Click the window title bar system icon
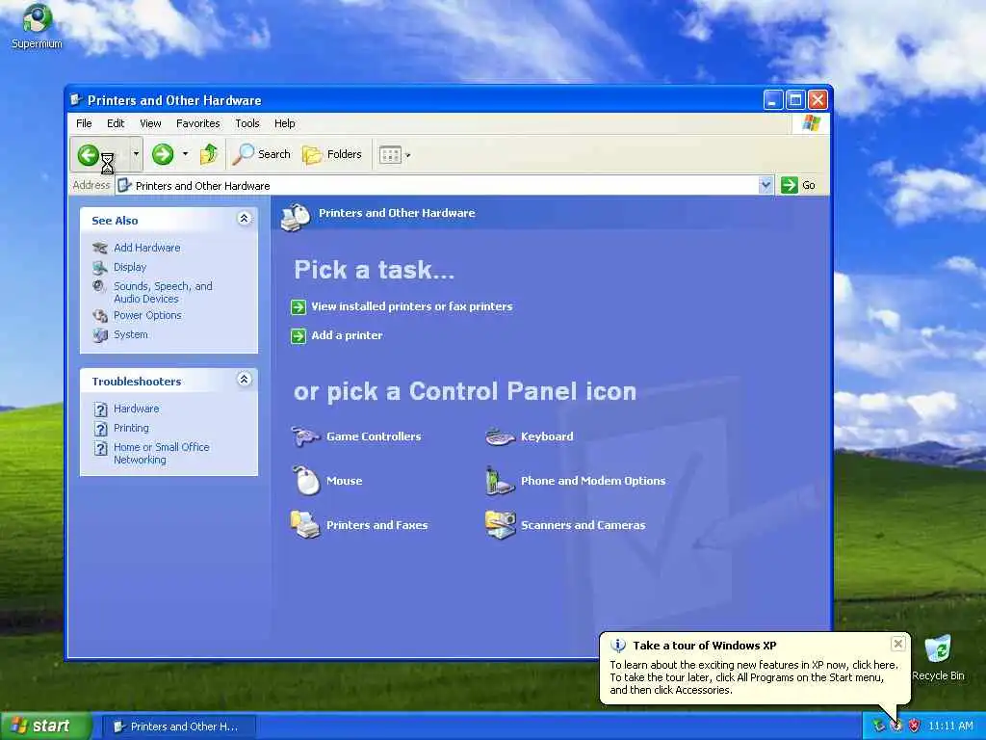Screen dimensions: 986x740 pos(77,99)
